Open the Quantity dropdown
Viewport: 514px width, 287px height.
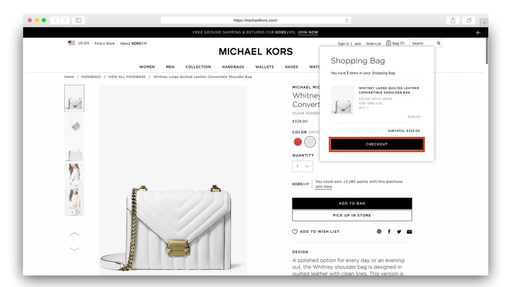pyautogui.click(x=303, y=166)
